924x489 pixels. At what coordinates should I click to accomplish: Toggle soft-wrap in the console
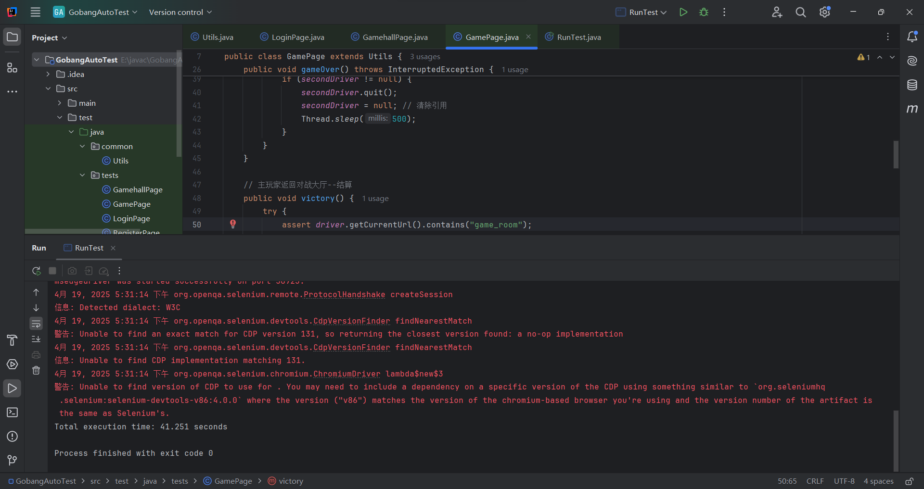pos(36,324)
